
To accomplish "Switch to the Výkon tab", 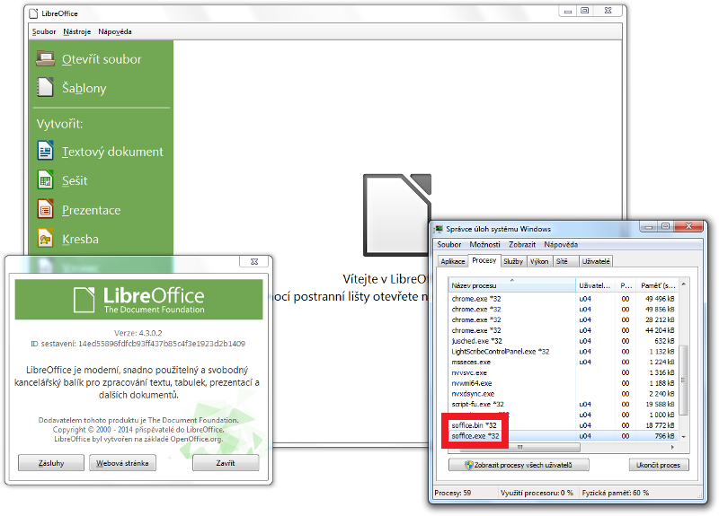I will coord(539,261).
